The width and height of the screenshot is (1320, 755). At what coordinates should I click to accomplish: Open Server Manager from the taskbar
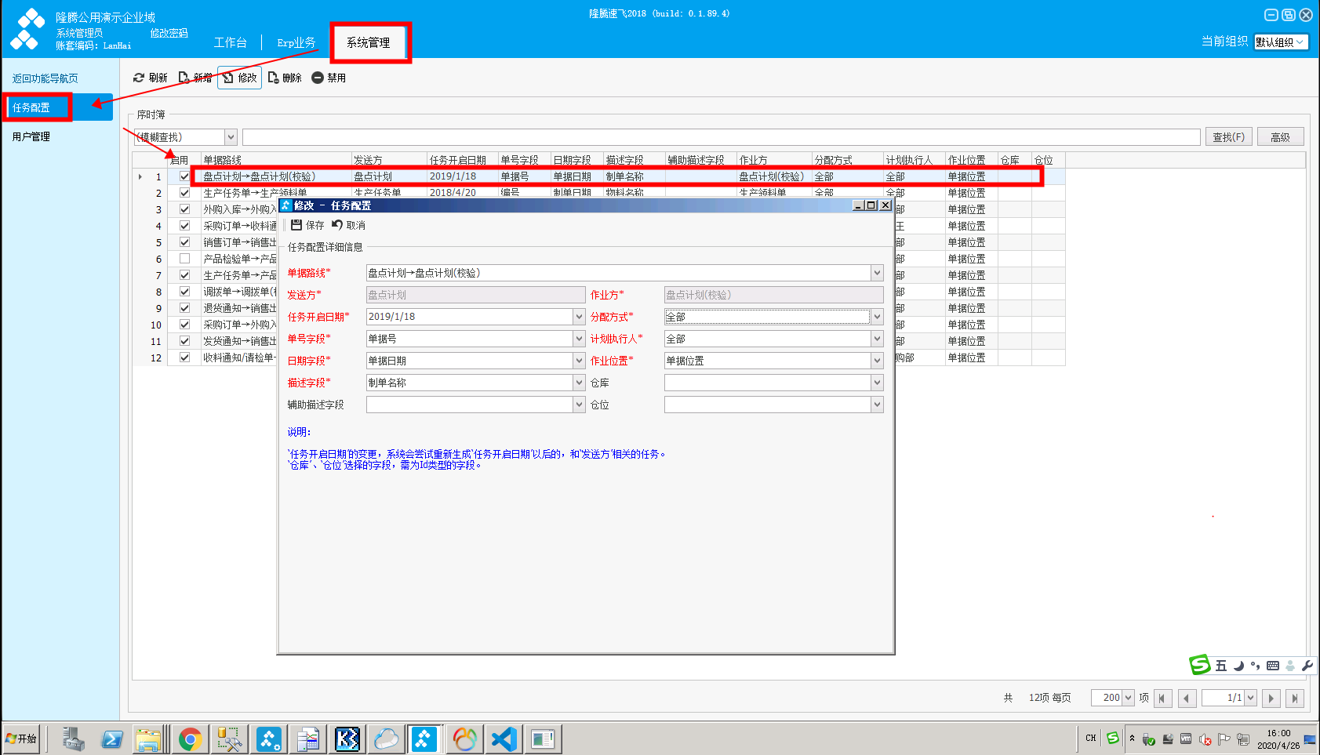pyautogui.click(x=75, y=739)
